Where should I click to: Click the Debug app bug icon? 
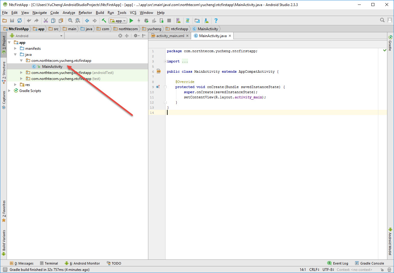146,21
